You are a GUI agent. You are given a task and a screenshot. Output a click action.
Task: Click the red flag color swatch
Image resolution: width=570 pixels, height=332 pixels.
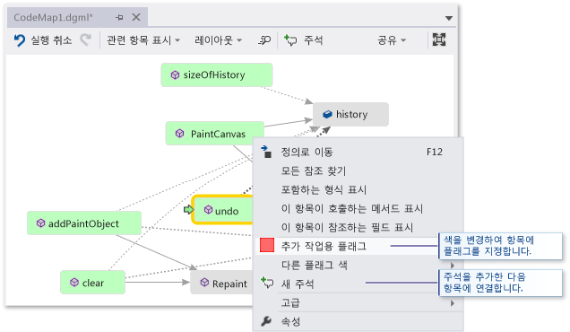(x=267, y=245)
